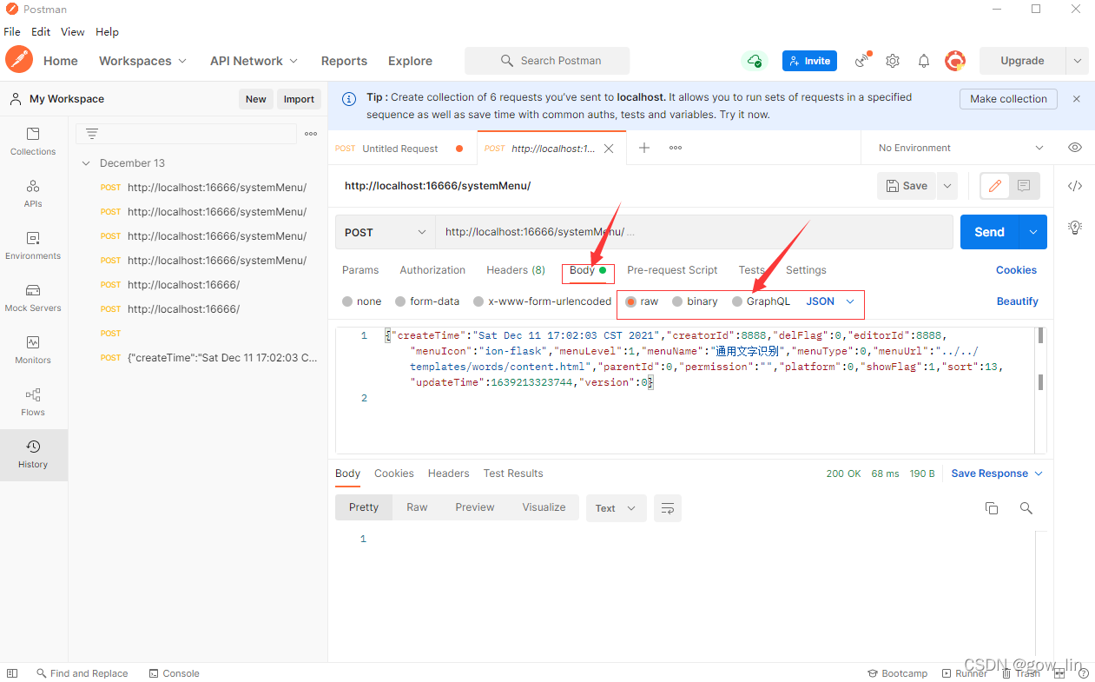The height and width of the screenshot is (682, 1095).
Task: Open History in the sidebar
Action: (x=33, y=454)
